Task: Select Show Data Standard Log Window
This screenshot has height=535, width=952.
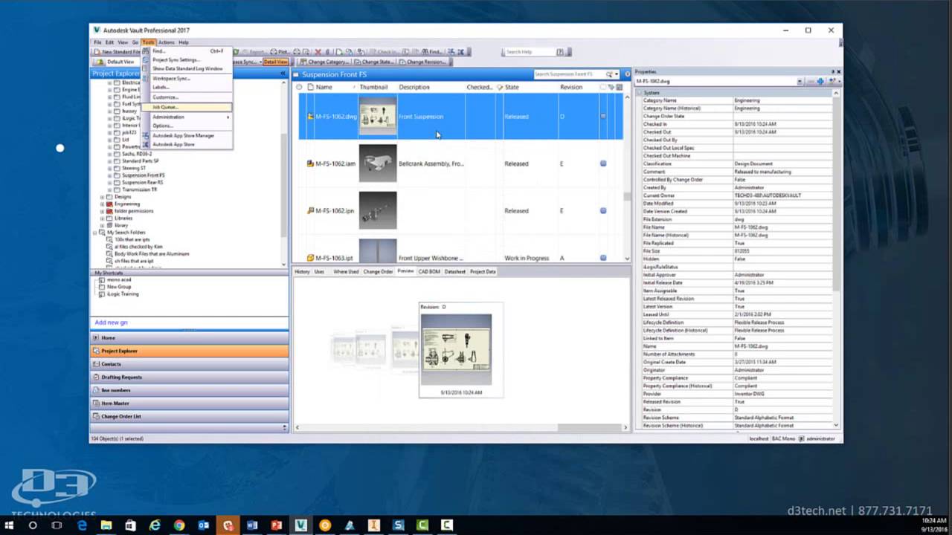Action: pos(186,68)
